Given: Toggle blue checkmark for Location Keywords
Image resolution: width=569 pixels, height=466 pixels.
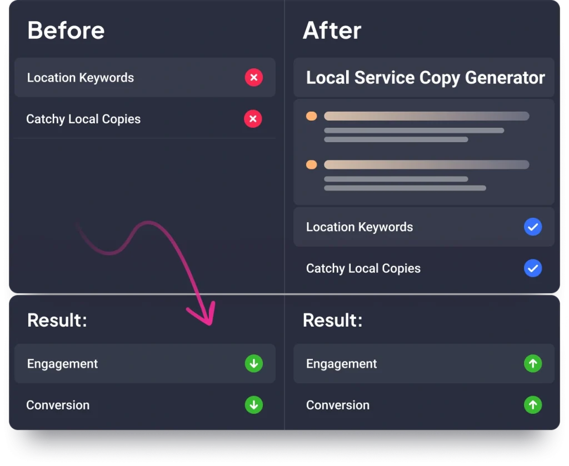Looking at the screenshot, I should (x=532, y=227).
